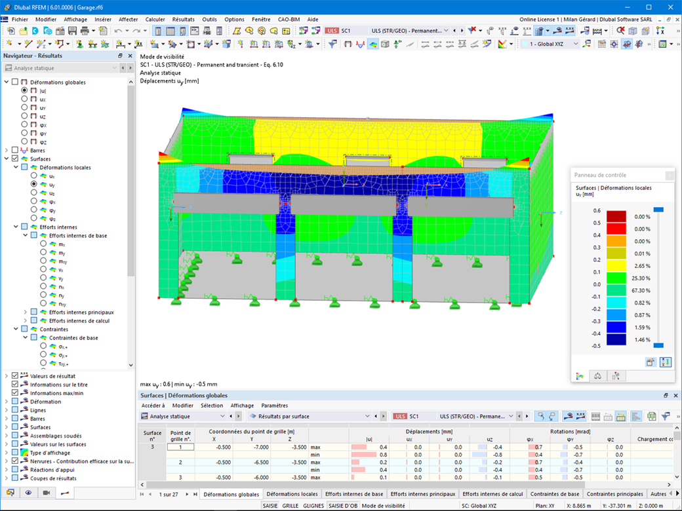Click the table filter funnel icon
Screen dimensions: 682x511
[666, 416]
